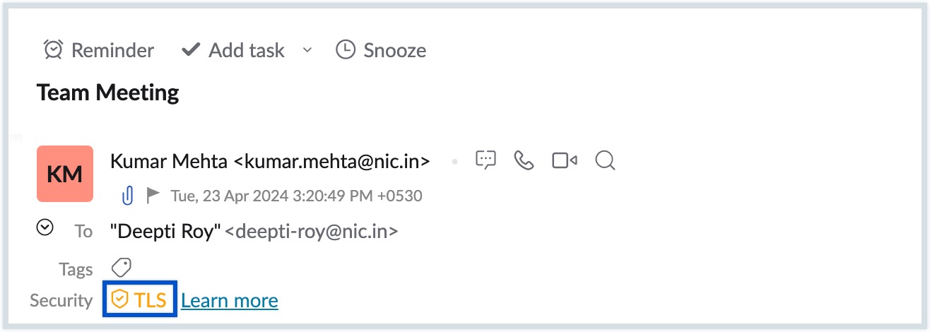Image resolution: width=930 pixels, height=332 pixels.
Task: Open the Learn more link
Action: (230, 301)
